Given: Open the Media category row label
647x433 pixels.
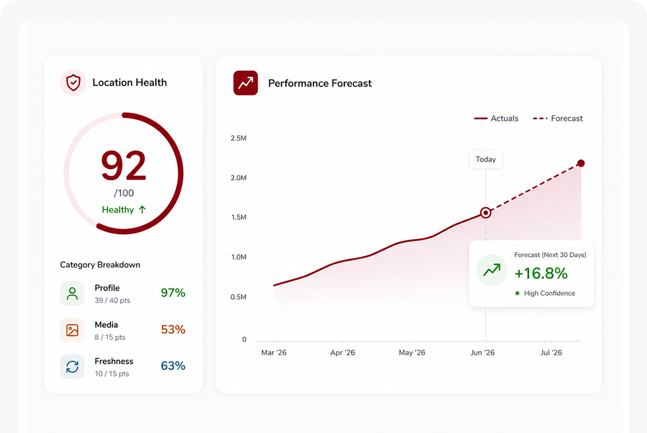Looking at the screenshot, I should [106, 325].
